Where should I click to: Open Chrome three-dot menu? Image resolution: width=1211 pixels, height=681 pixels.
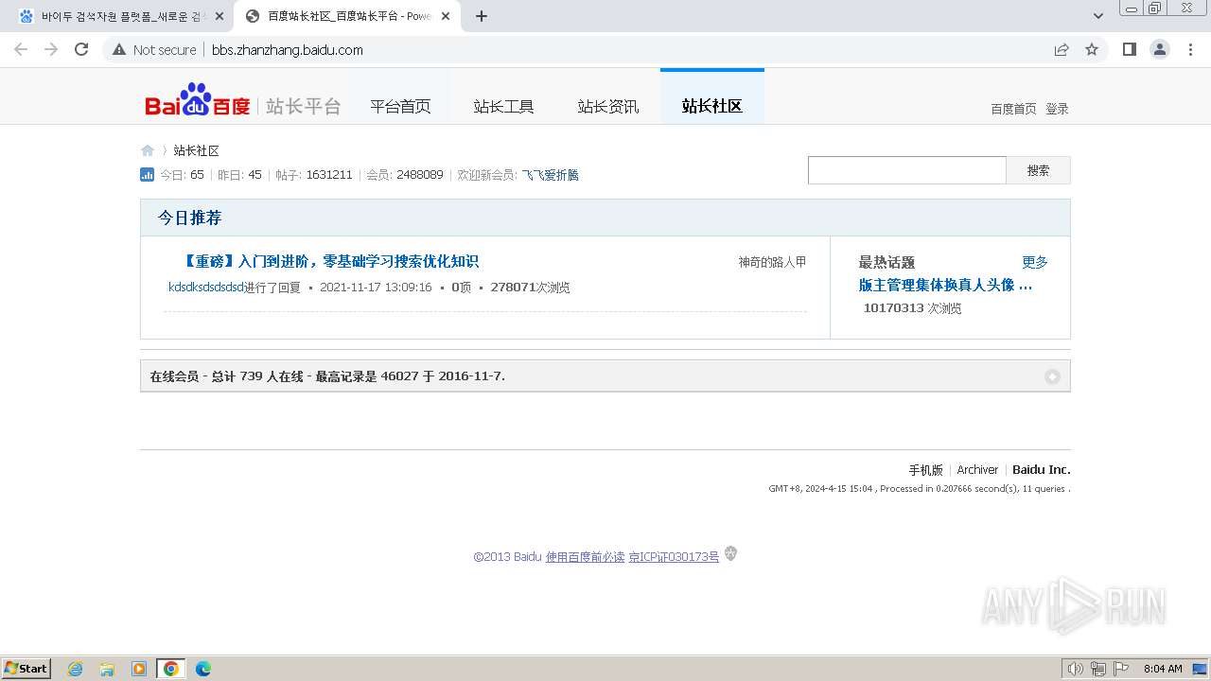[1190, 49]
